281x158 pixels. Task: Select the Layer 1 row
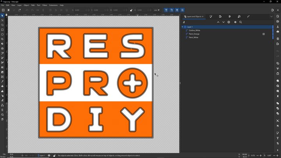coord(227,27)
